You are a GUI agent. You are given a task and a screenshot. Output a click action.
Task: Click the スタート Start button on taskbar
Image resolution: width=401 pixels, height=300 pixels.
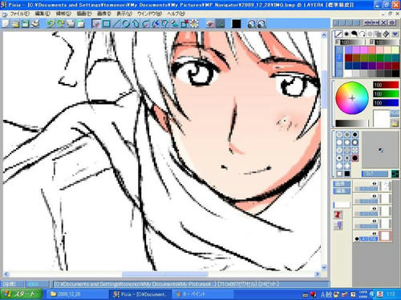pos(21,294)
